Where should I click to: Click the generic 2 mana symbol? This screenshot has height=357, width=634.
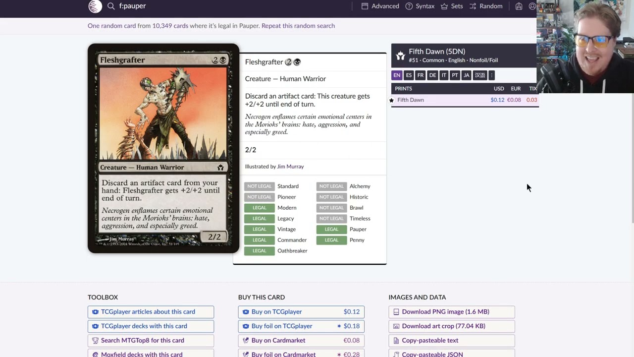[x=288, y=62]
